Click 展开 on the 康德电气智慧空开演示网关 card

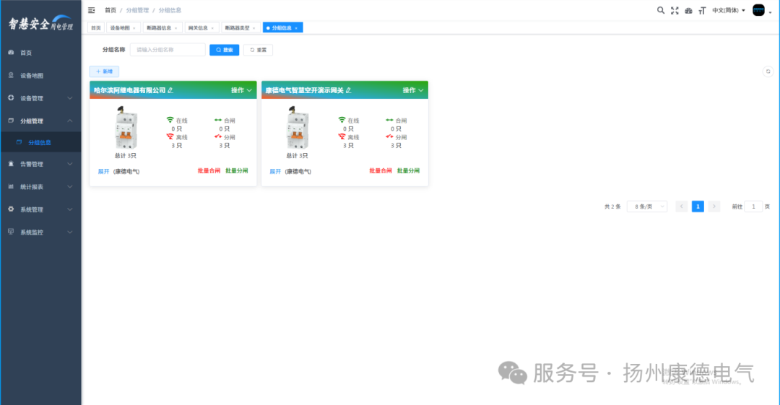pyautogui.click(x=275, y=171)
